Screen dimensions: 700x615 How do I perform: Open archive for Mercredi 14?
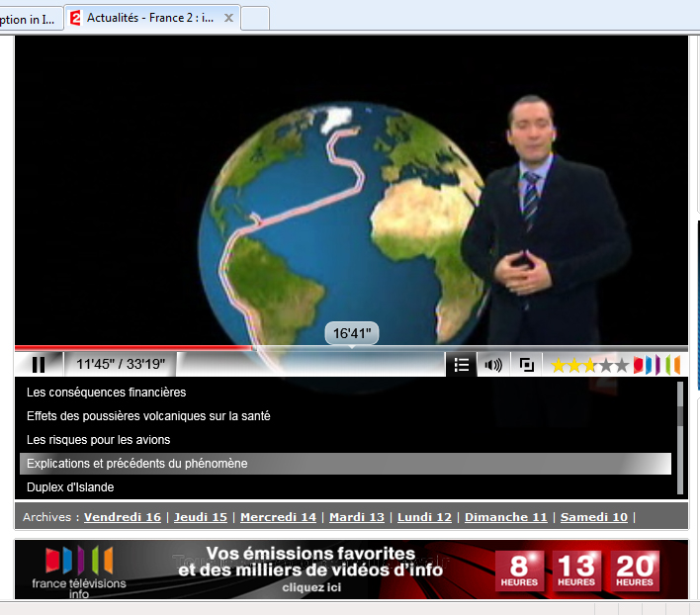(x=278, y=517)
